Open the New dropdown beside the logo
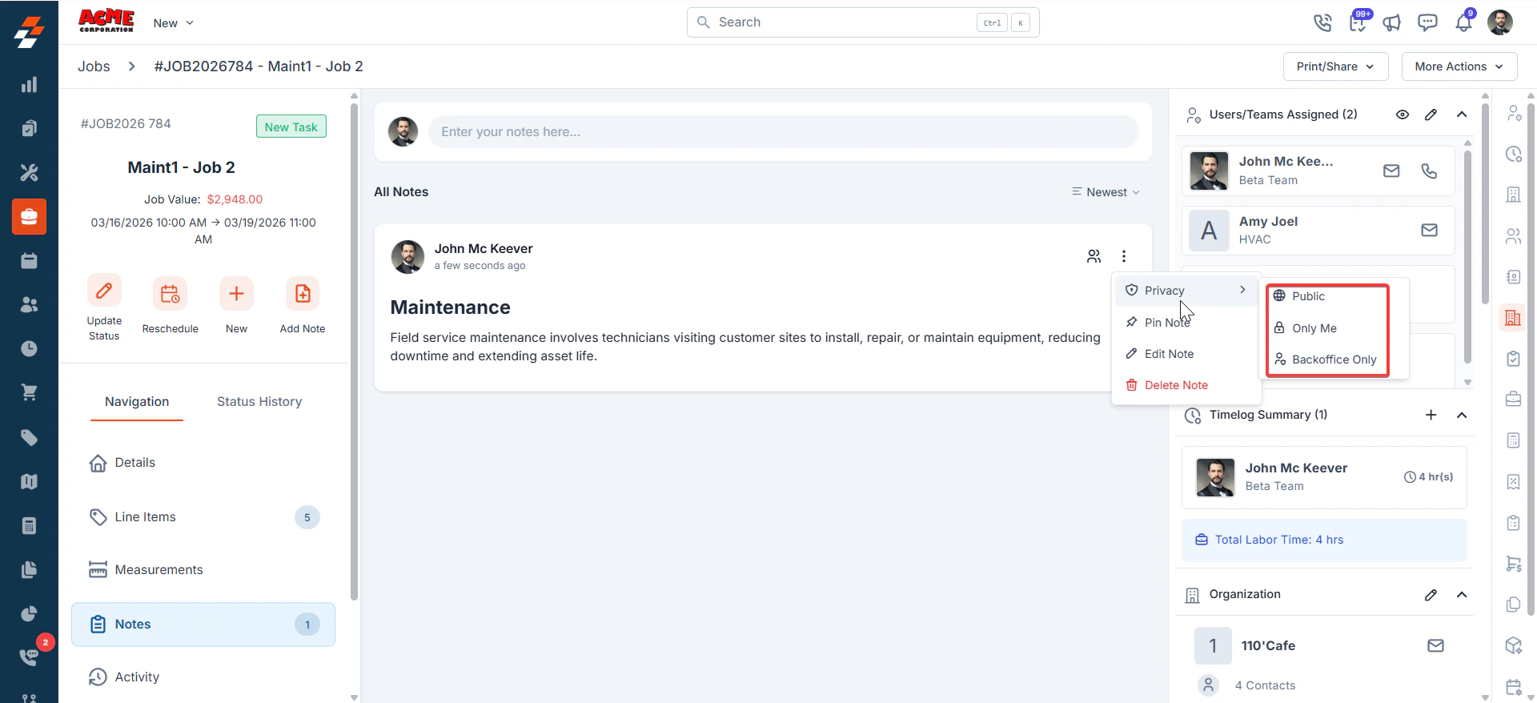 [173, 23]
